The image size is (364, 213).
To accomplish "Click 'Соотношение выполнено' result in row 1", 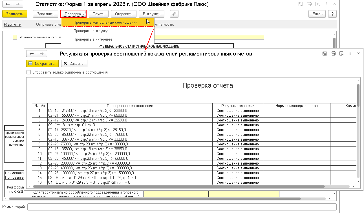I will [238, 110].
